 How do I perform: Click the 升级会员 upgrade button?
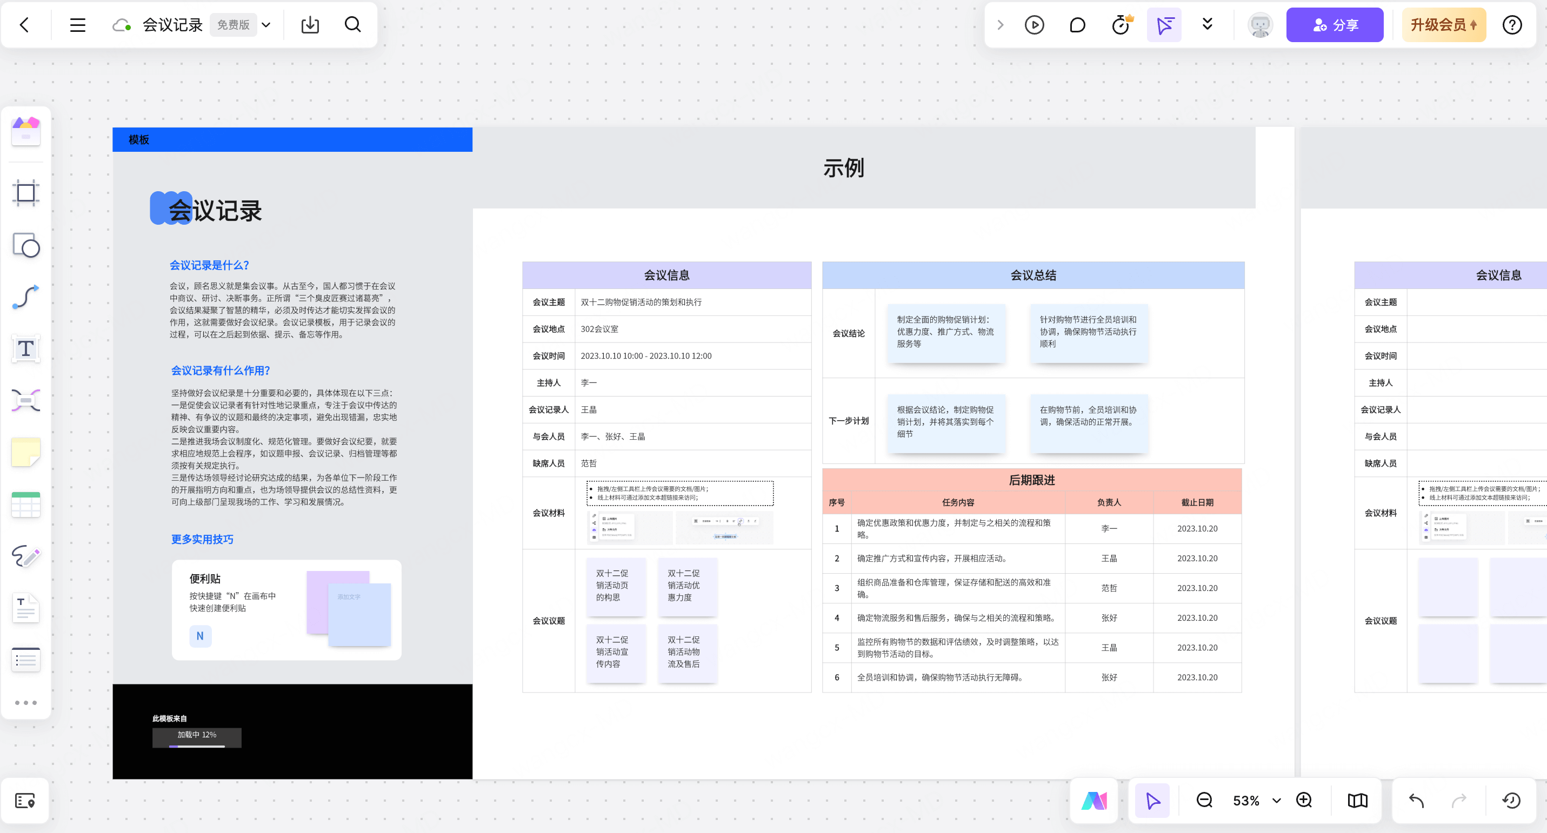pos(1443,25)
